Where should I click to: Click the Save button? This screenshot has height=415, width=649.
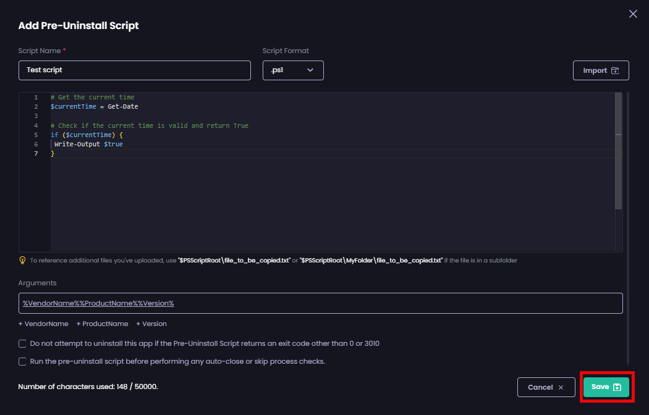[x=607, y=387]
